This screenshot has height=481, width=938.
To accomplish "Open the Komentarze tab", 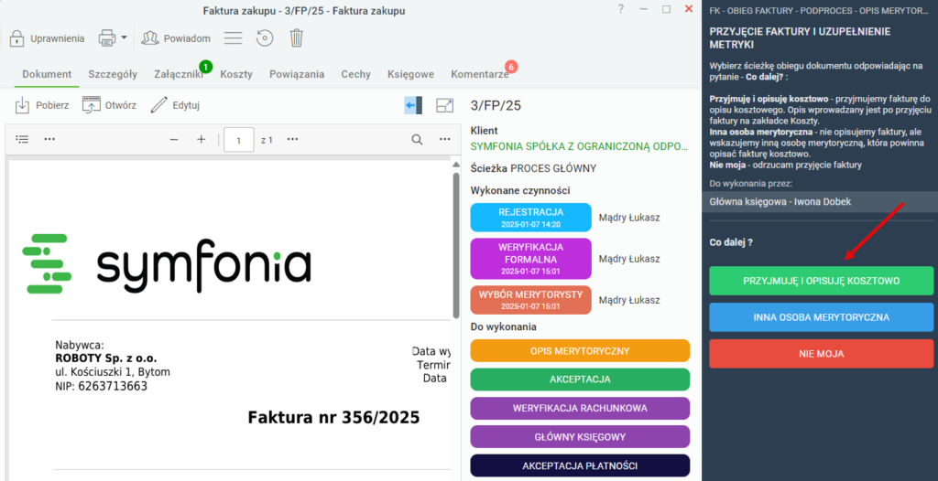I will click(x=480, y=74).
